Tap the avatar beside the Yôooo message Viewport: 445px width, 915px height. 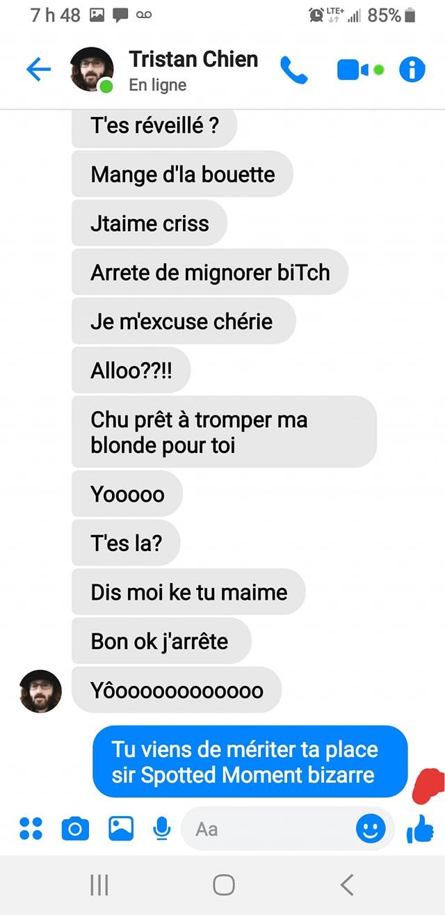pos(40,691)
